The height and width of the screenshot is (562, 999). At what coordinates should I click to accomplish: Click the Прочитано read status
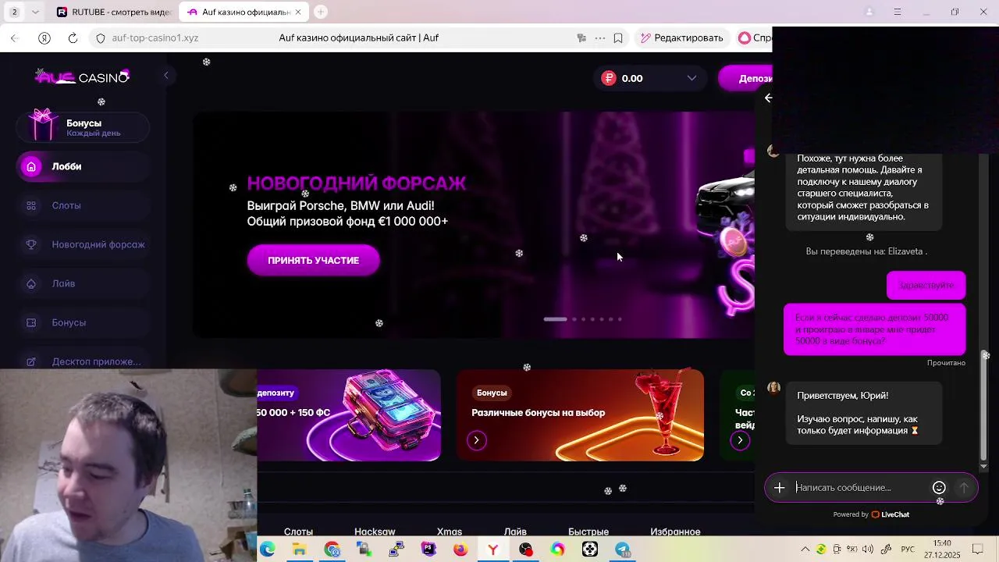point(946,363)
